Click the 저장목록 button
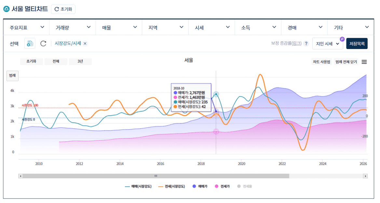The width and height of the screenshot is (380, 203). point(357,44)
